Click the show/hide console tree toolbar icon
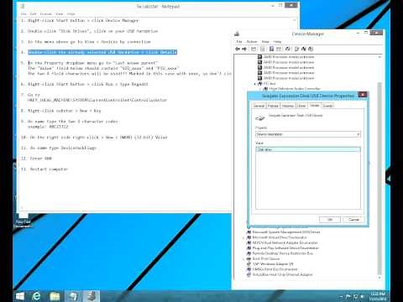This screenshot has width=403, height=302. pyautogui.click(x=254, y=49)
